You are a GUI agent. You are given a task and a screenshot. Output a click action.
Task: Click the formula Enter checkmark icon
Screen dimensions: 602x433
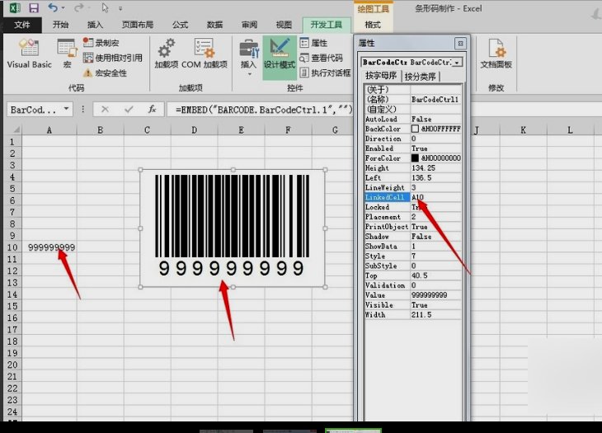click(129, 110)
